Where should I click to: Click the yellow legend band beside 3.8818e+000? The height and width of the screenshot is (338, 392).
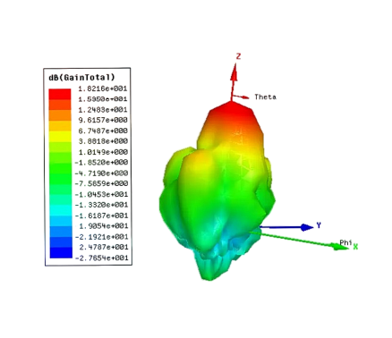click(60, 136)
